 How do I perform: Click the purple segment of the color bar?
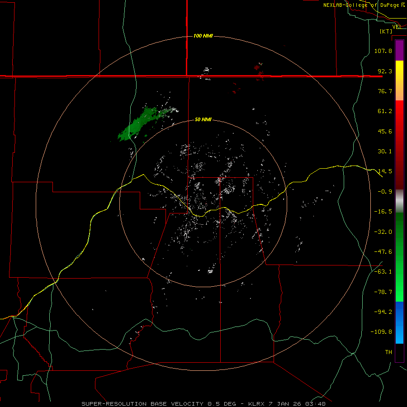[399, 50]
